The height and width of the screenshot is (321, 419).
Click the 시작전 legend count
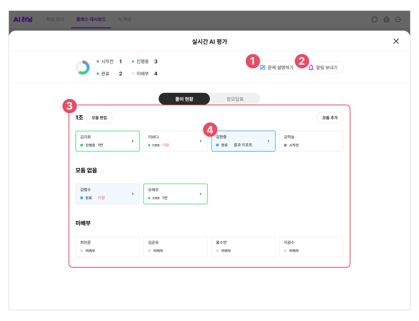(x=120, y=62)
